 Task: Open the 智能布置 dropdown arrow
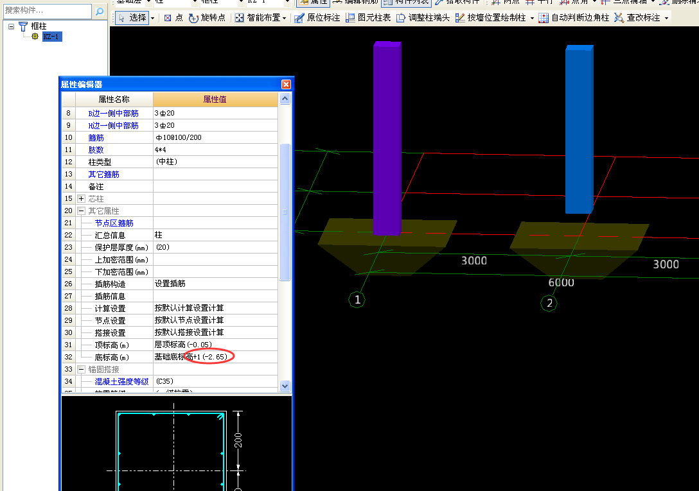click(285, 18)
